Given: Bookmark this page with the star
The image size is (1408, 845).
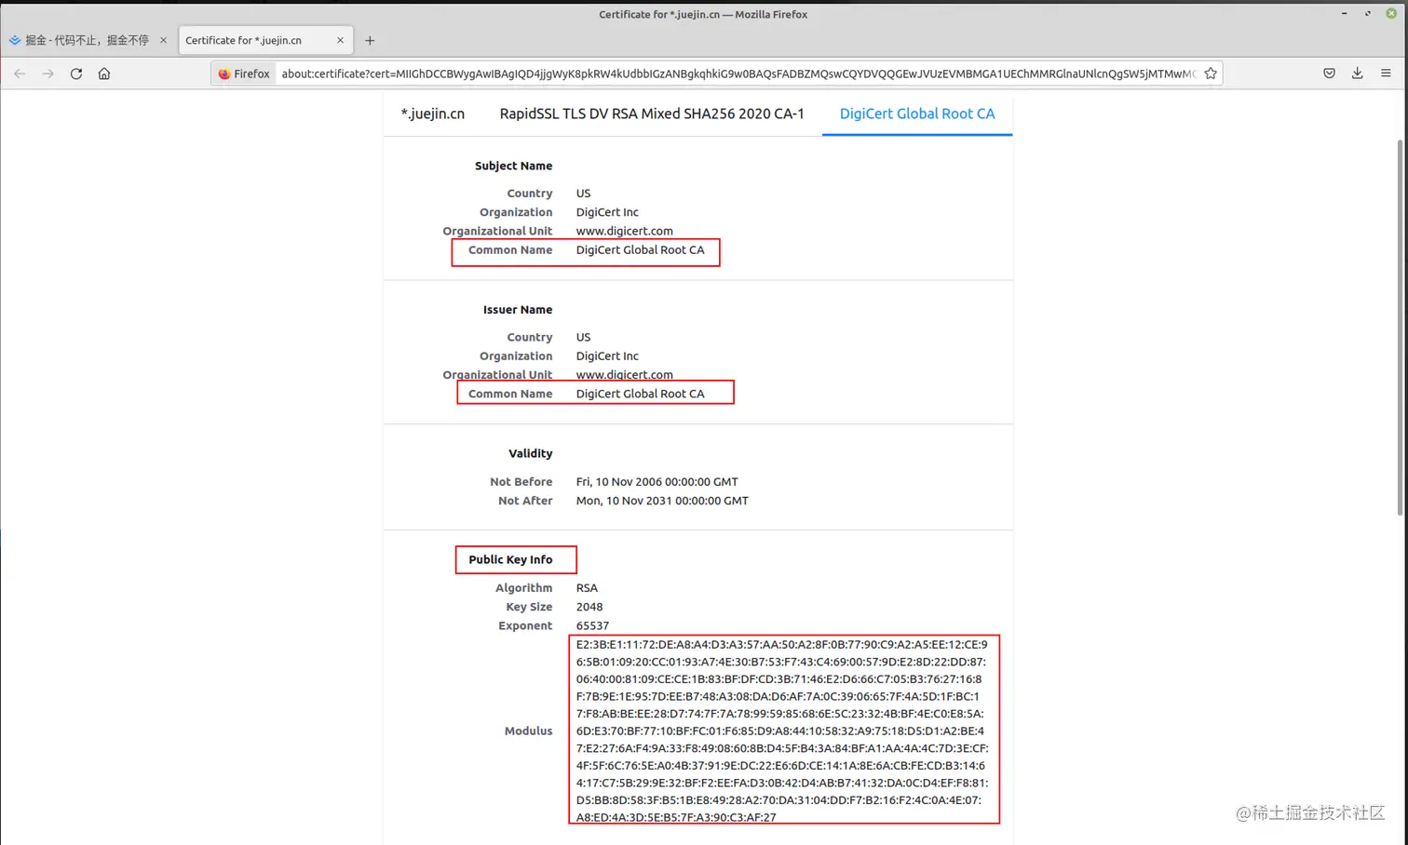Looking at the screenshot, I should point(1210,74).
